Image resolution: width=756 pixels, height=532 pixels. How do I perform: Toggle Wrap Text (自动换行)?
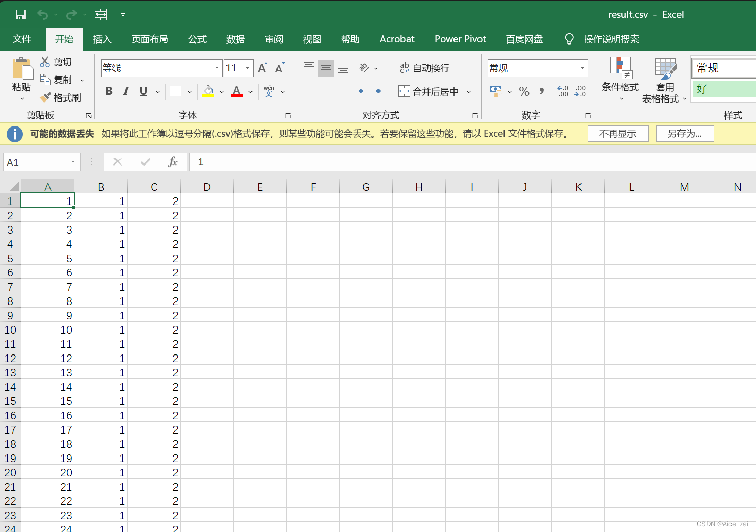tap(424, 68)
